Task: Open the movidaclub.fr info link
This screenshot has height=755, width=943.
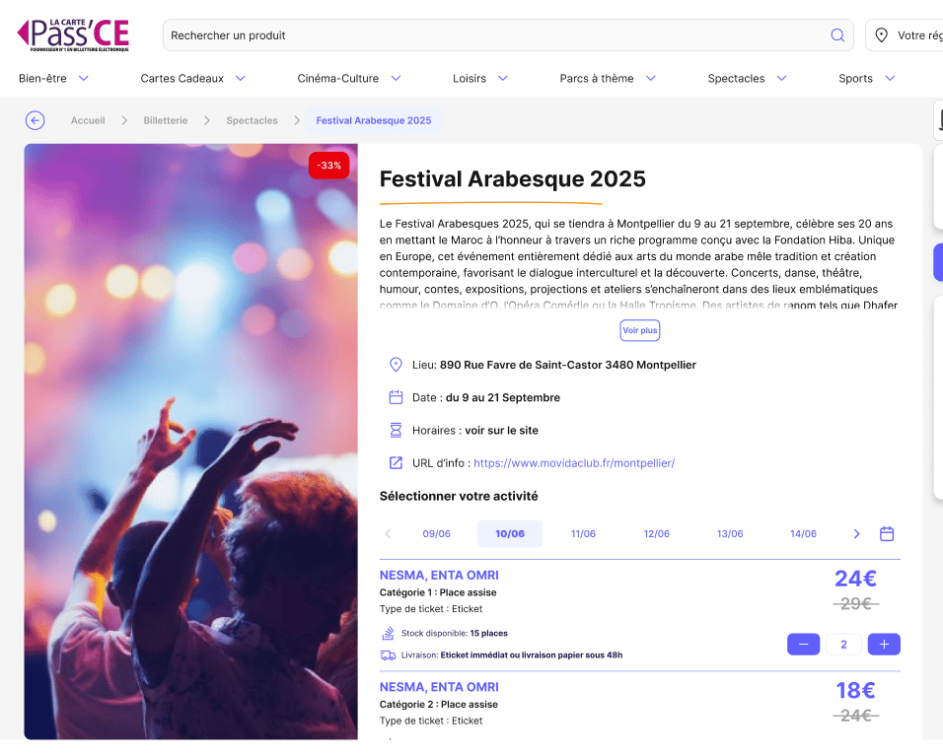Action: tap(573, 462)
